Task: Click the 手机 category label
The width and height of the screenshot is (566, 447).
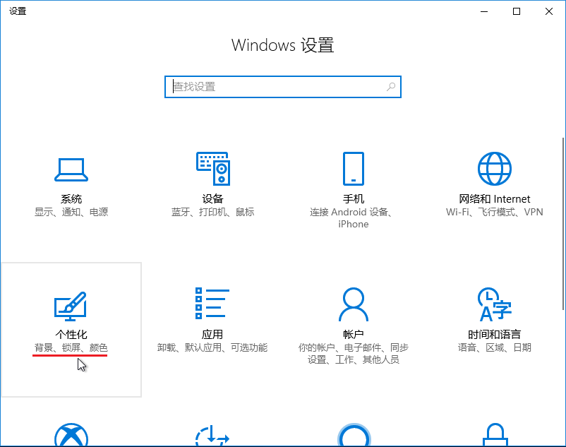Action: (x=354, y=199)
